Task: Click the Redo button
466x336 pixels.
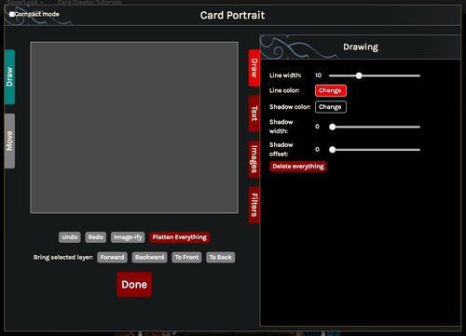Action: [96, 237]
